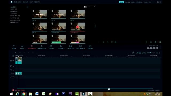Toggle video track visibility eye

(13, 61)
